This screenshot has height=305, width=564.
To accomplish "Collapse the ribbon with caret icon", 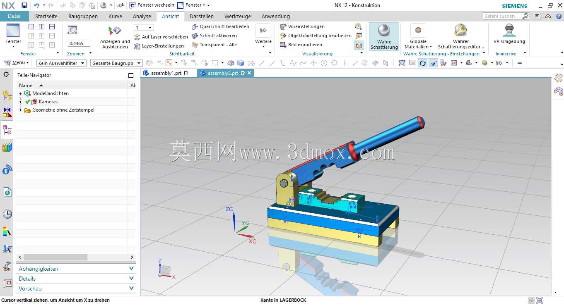I will (x=547, y=16).
